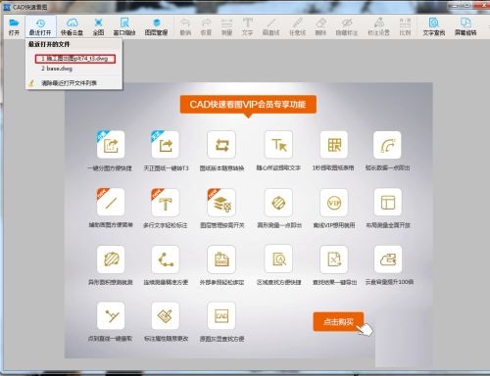
Task: Click the round VIP badge icon
Action: point(334,203)
